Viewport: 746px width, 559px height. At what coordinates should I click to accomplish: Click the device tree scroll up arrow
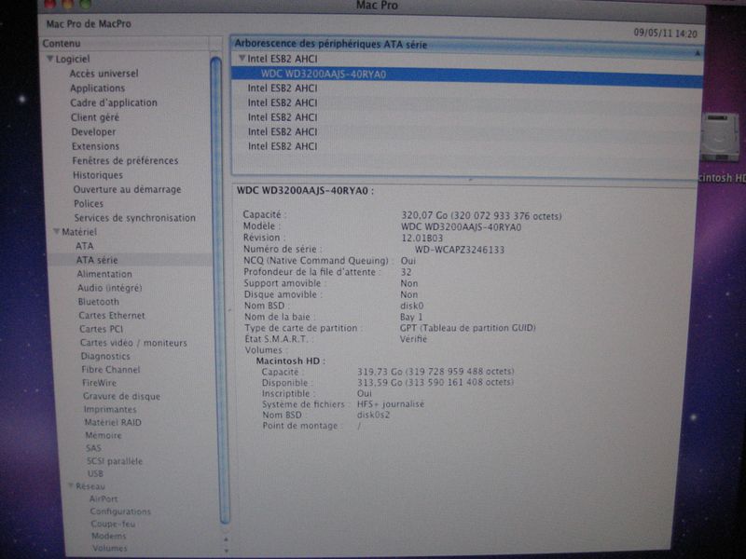pyautogui.click(x=698, y=53)
